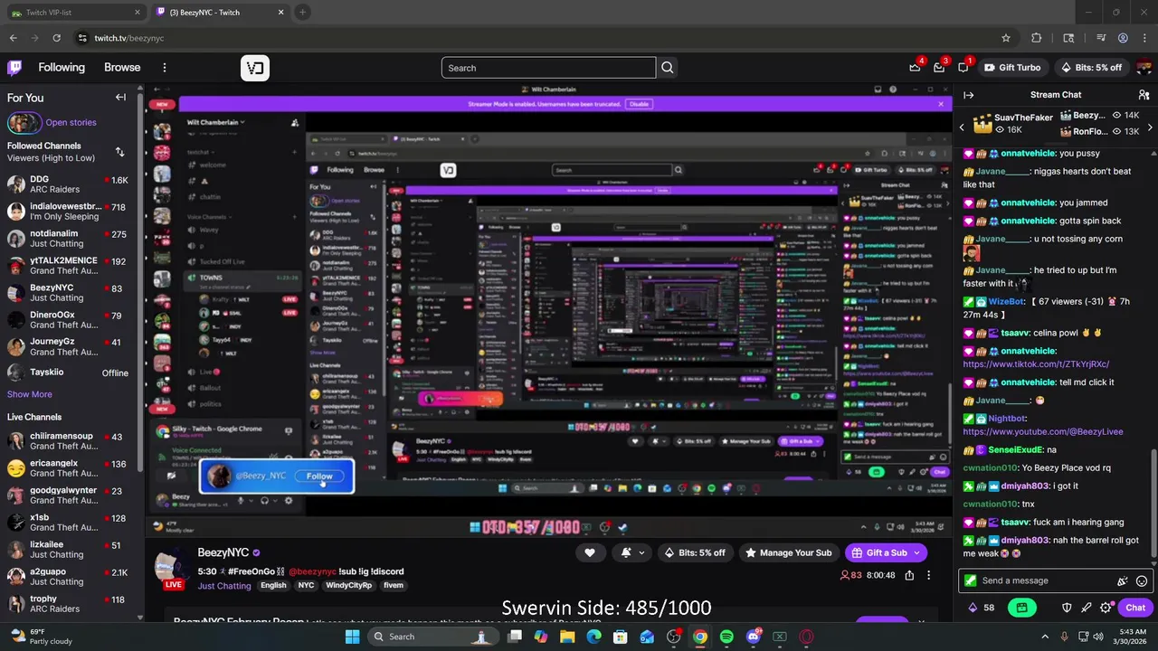Claim the green channel points chest
The image size is (1158, 651).
coord(1021,608)
